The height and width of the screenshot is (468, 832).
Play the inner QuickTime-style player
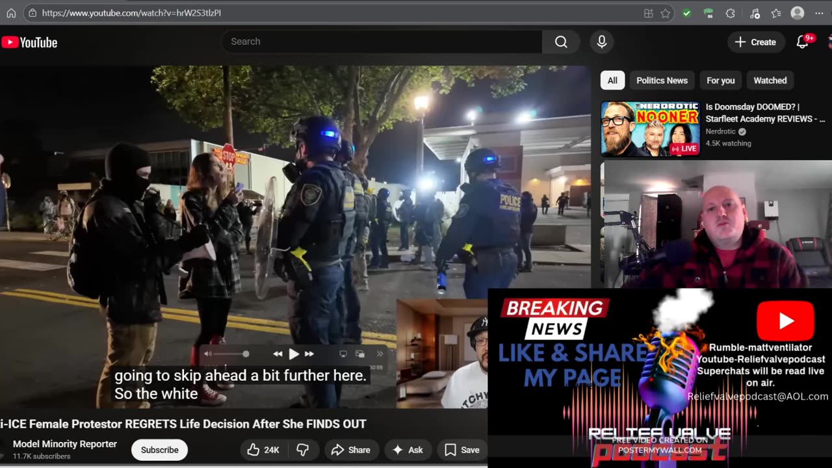(294, 354)
